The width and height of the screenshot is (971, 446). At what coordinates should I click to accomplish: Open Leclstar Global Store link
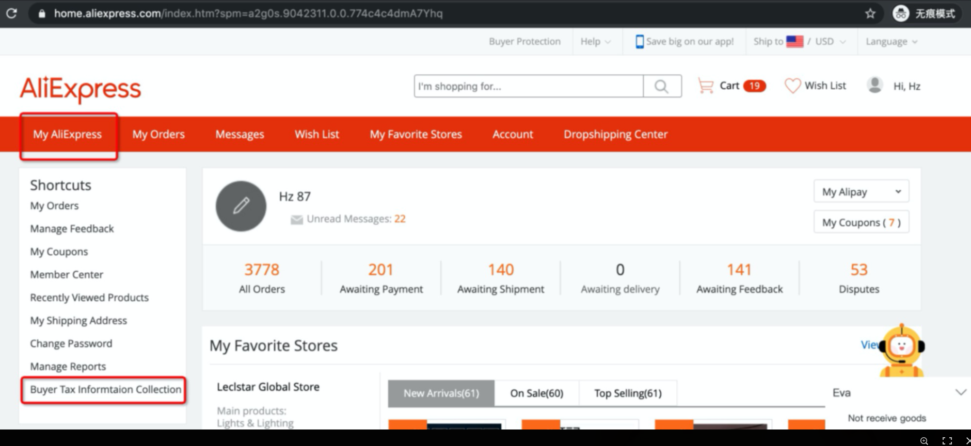(268, 387)
